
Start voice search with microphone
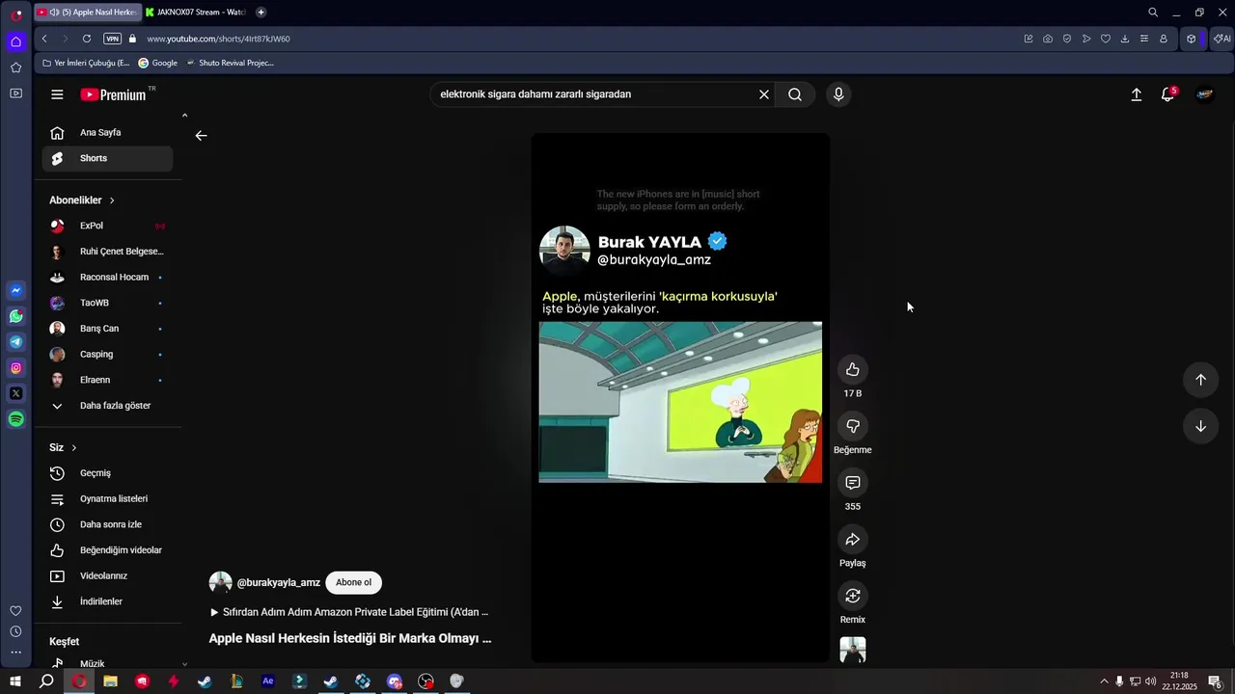pos(838,94)
